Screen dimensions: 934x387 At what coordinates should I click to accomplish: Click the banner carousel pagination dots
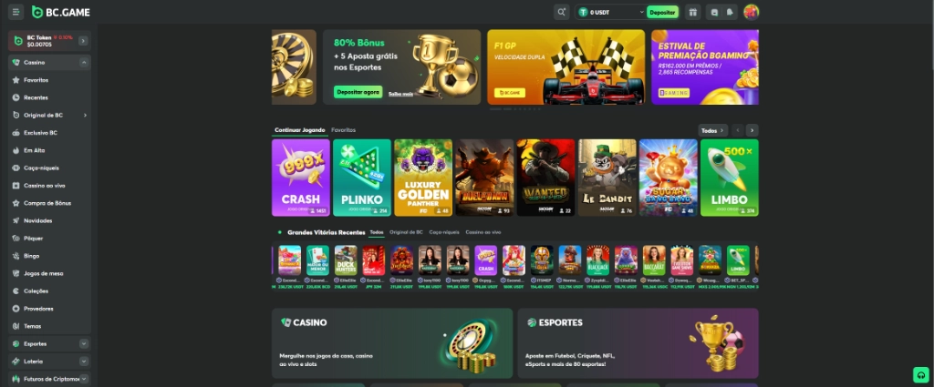515,108
